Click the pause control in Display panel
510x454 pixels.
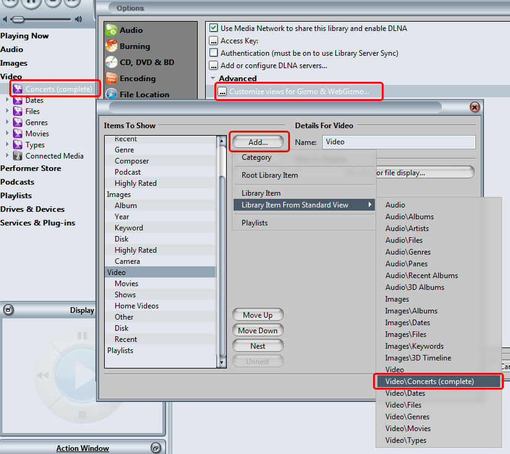click(82, 335)
